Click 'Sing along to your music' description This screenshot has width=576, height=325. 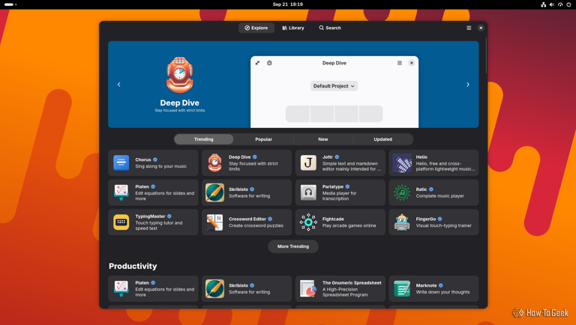[161, 166]
